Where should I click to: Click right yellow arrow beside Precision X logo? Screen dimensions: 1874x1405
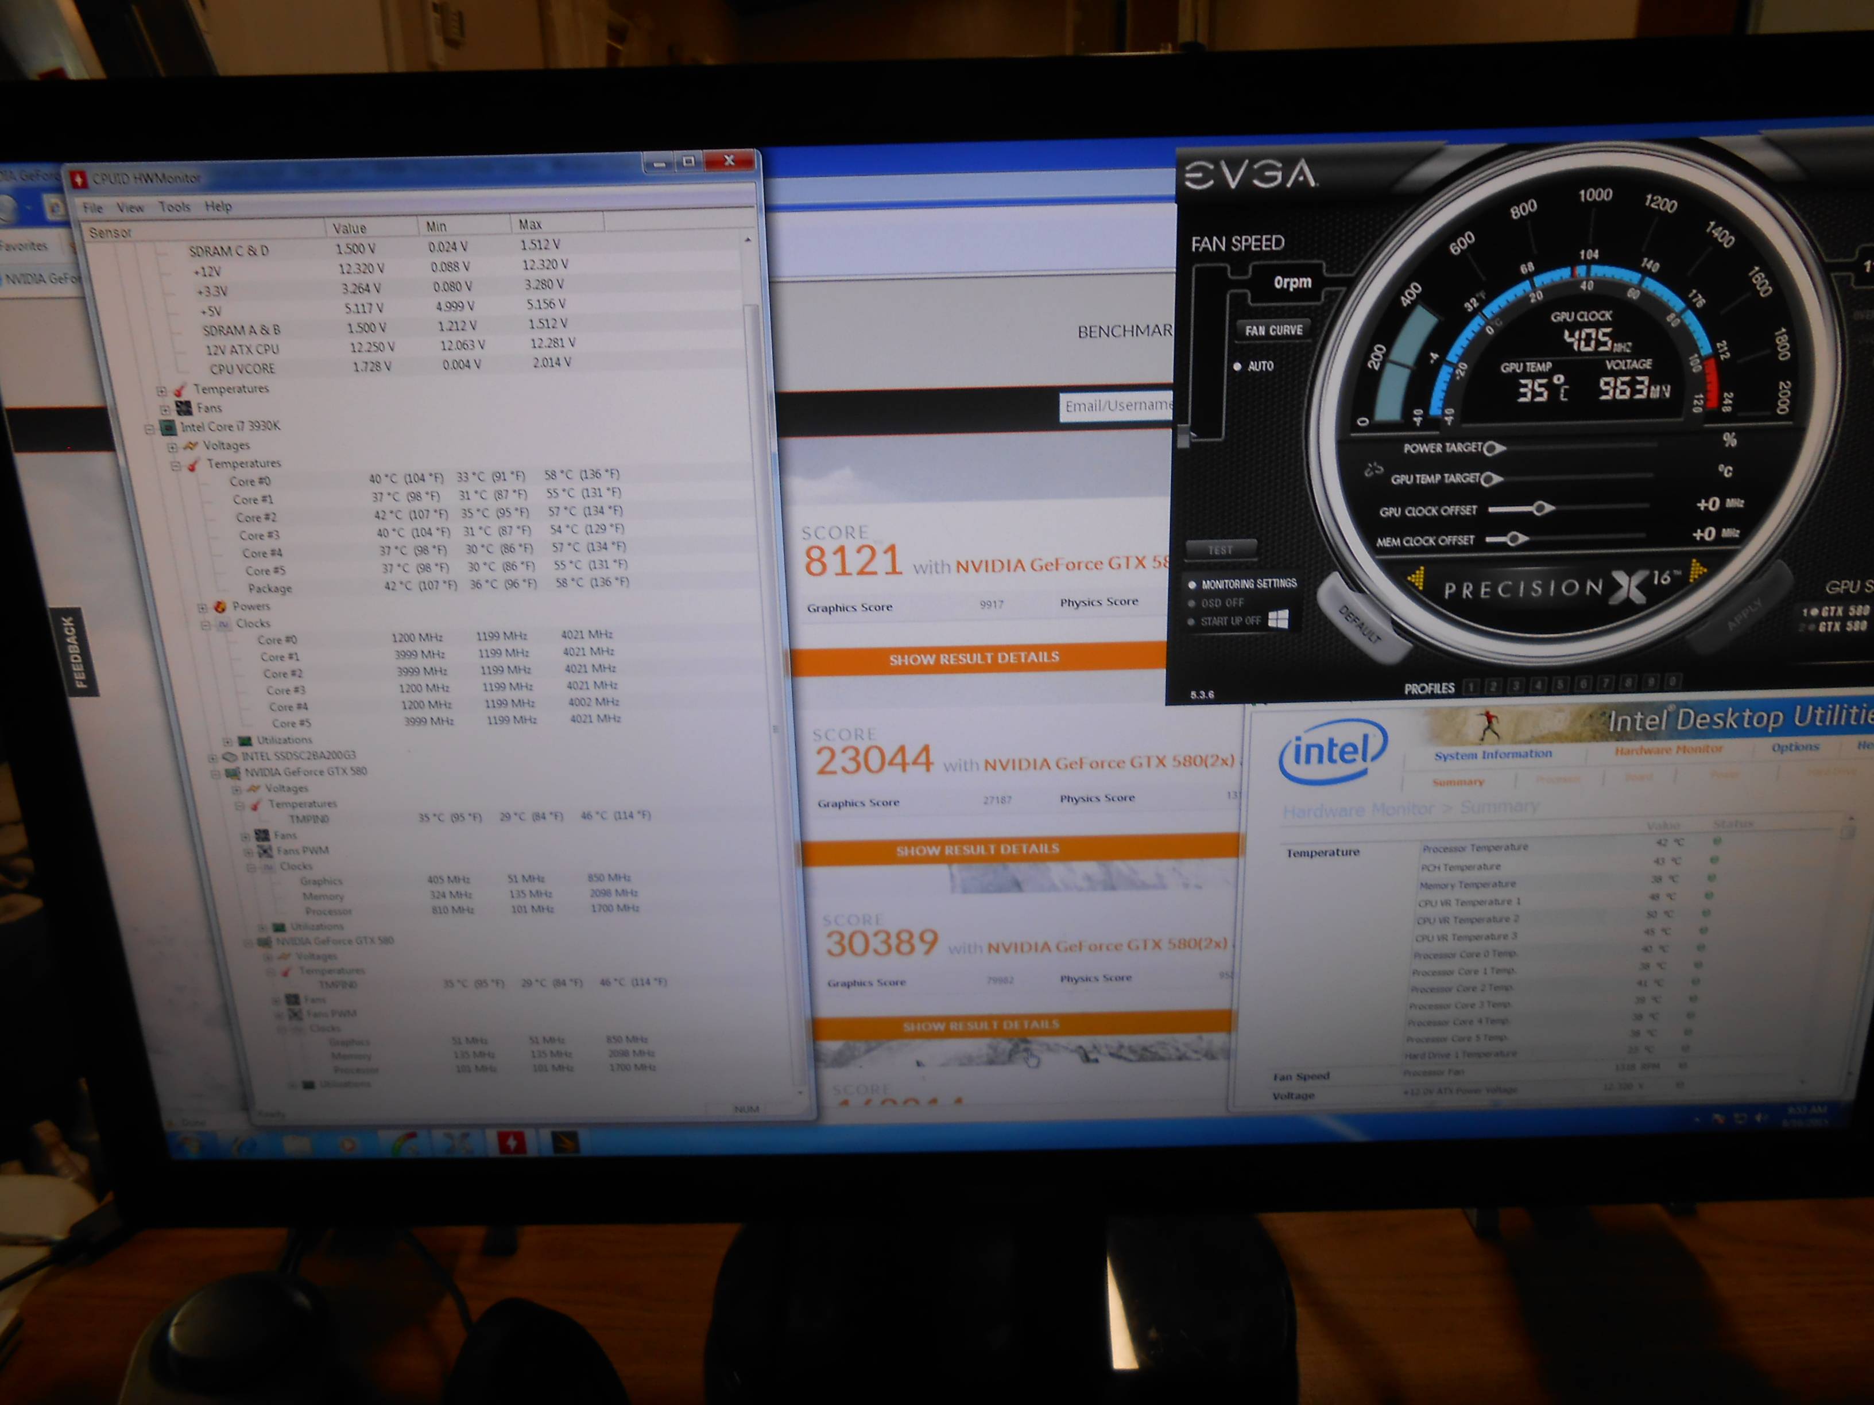tap(1698, 571)
